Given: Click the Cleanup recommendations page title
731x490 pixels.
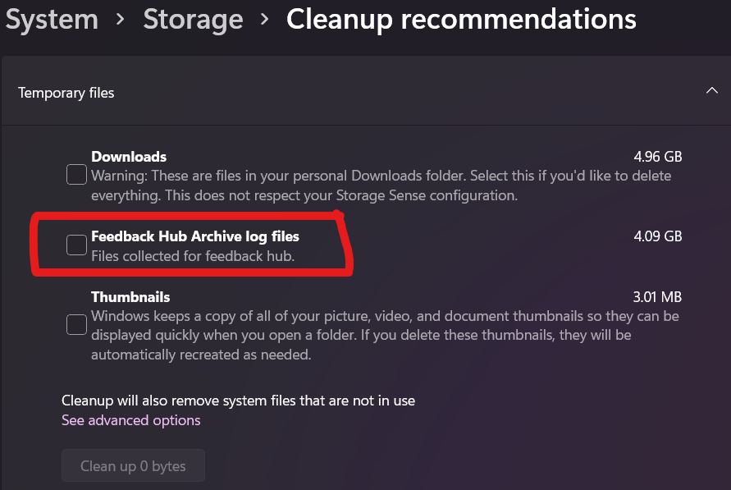Looking at the screenshot, I should (461, 19).
